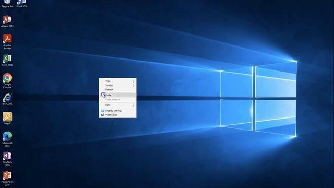This screenshot has height=188, width=334.
Task: Select the Word 2016 desktop shortcut
Action: coord(22,4)
